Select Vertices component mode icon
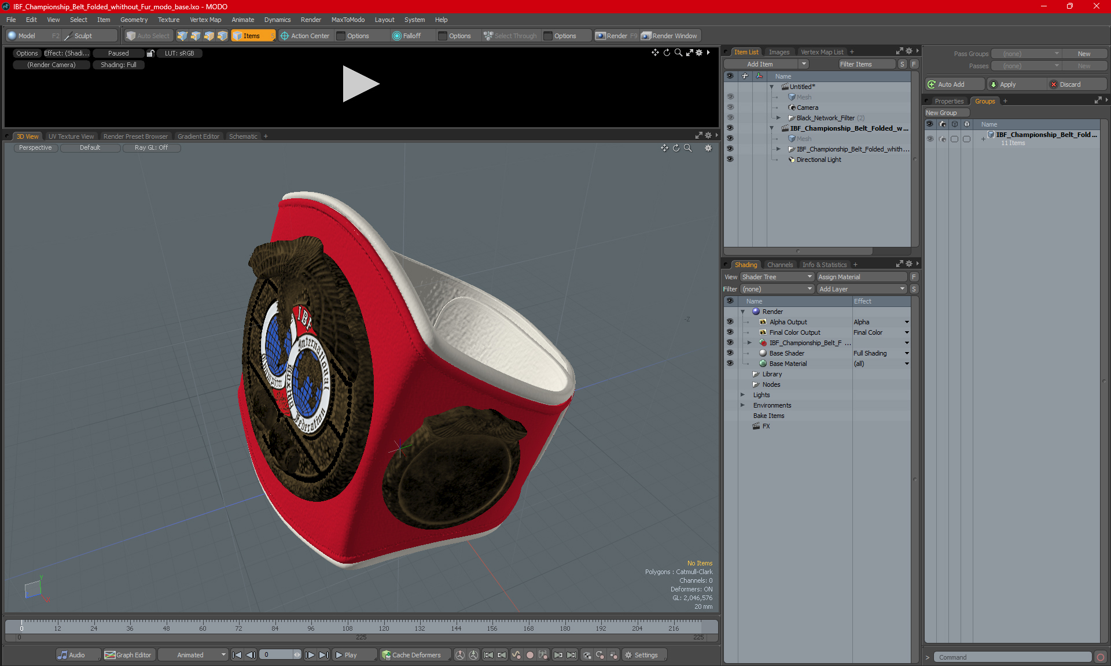This screenshot has height=666, width=1111. 182,36
